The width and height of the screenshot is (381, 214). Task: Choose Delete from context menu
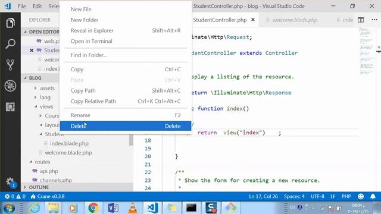click(x=126, y=126)
